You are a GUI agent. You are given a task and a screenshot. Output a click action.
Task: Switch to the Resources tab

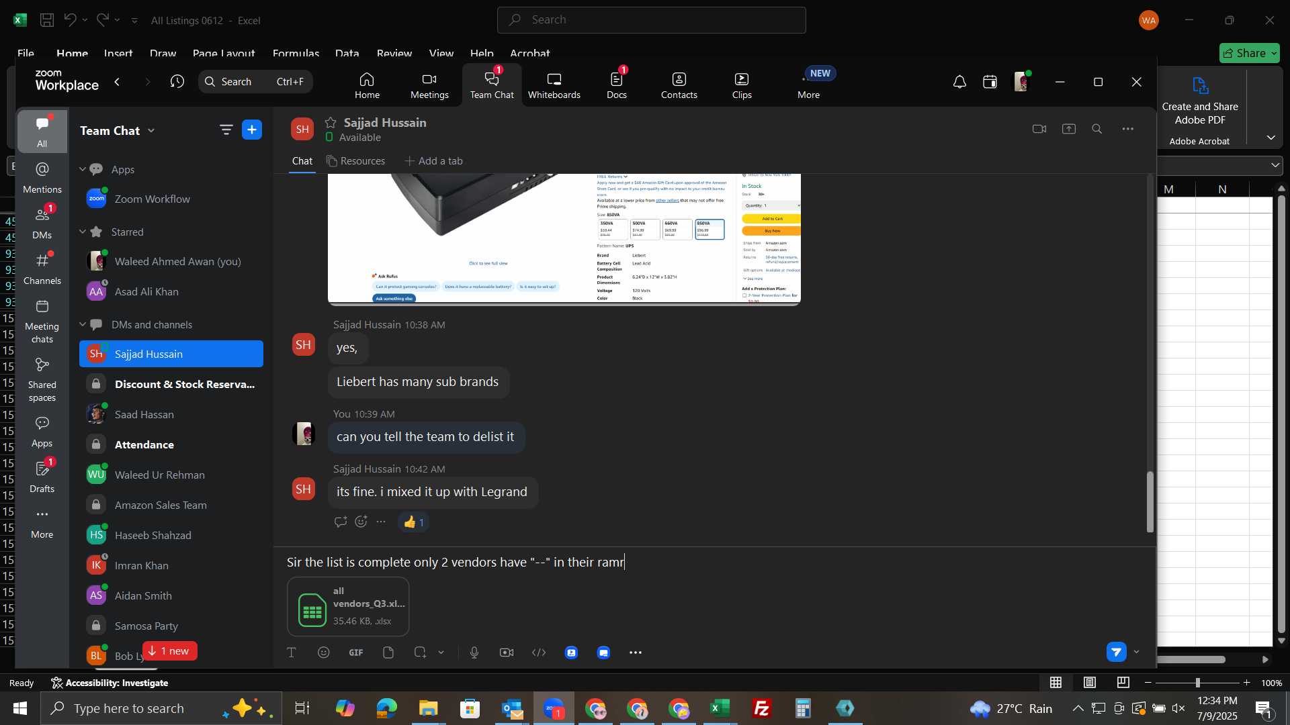coord(356,161)
